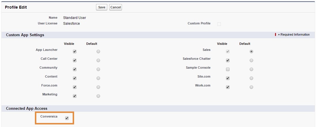Click the Save button
The image size is (316, 127).
[x=101, y=7]
